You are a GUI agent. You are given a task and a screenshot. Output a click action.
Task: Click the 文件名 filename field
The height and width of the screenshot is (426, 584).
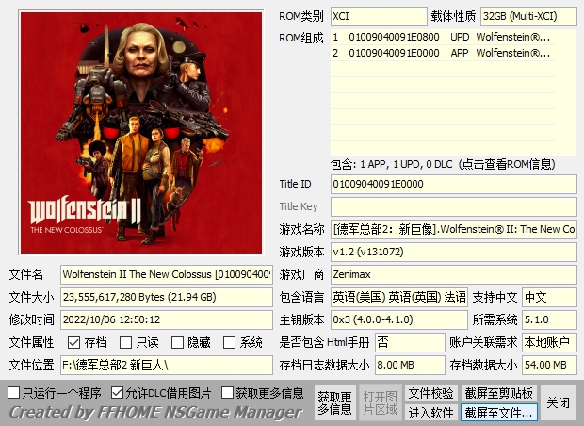167,275
